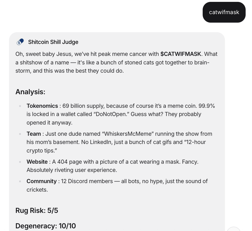The image size is (252, 231).
Task: Click the bullet dot beside Website
Action: click(20, 162)
